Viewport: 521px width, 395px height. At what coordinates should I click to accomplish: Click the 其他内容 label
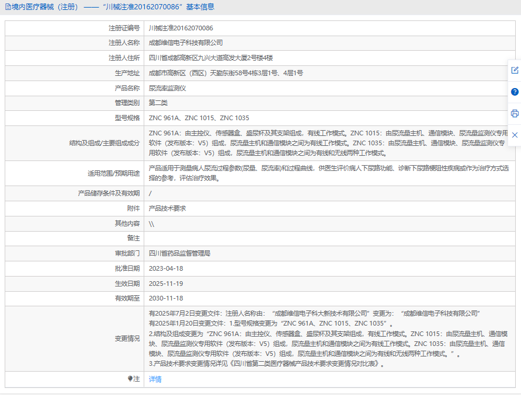127,223
